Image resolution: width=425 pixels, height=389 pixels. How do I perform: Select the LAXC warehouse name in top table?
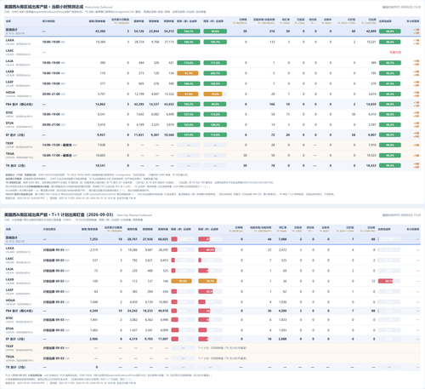tap(10, 50)
